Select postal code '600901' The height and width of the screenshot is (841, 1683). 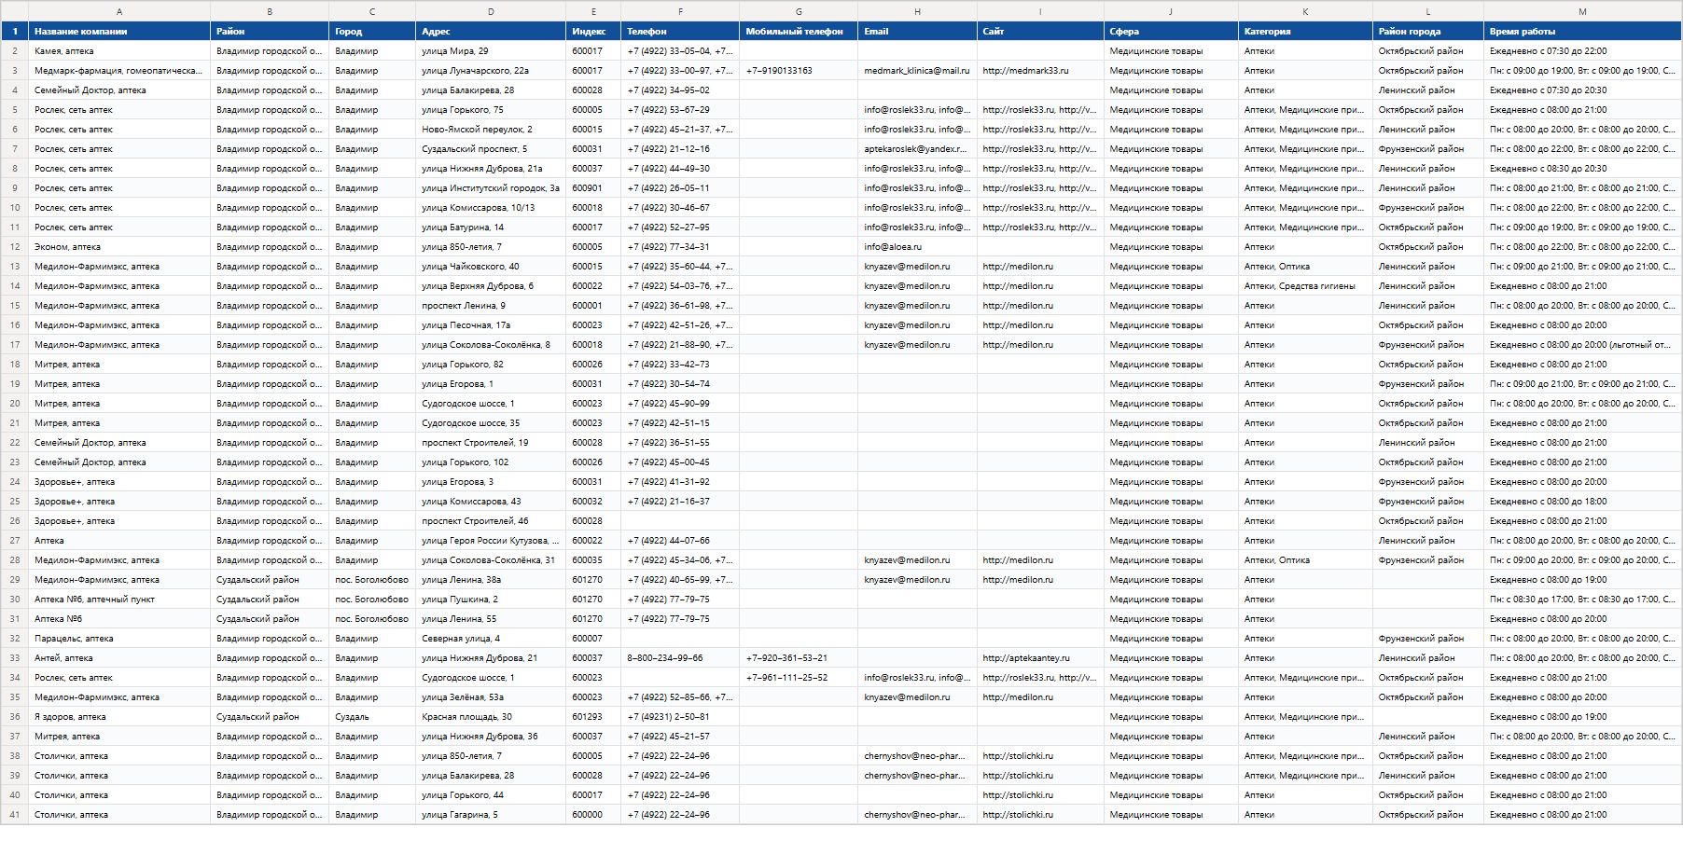pos(593,188)
